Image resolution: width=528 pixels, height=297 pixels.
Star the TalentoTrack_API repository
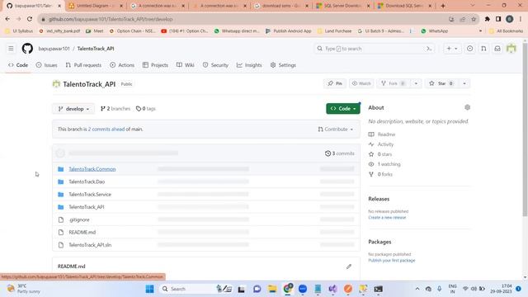tap(441, 83)
